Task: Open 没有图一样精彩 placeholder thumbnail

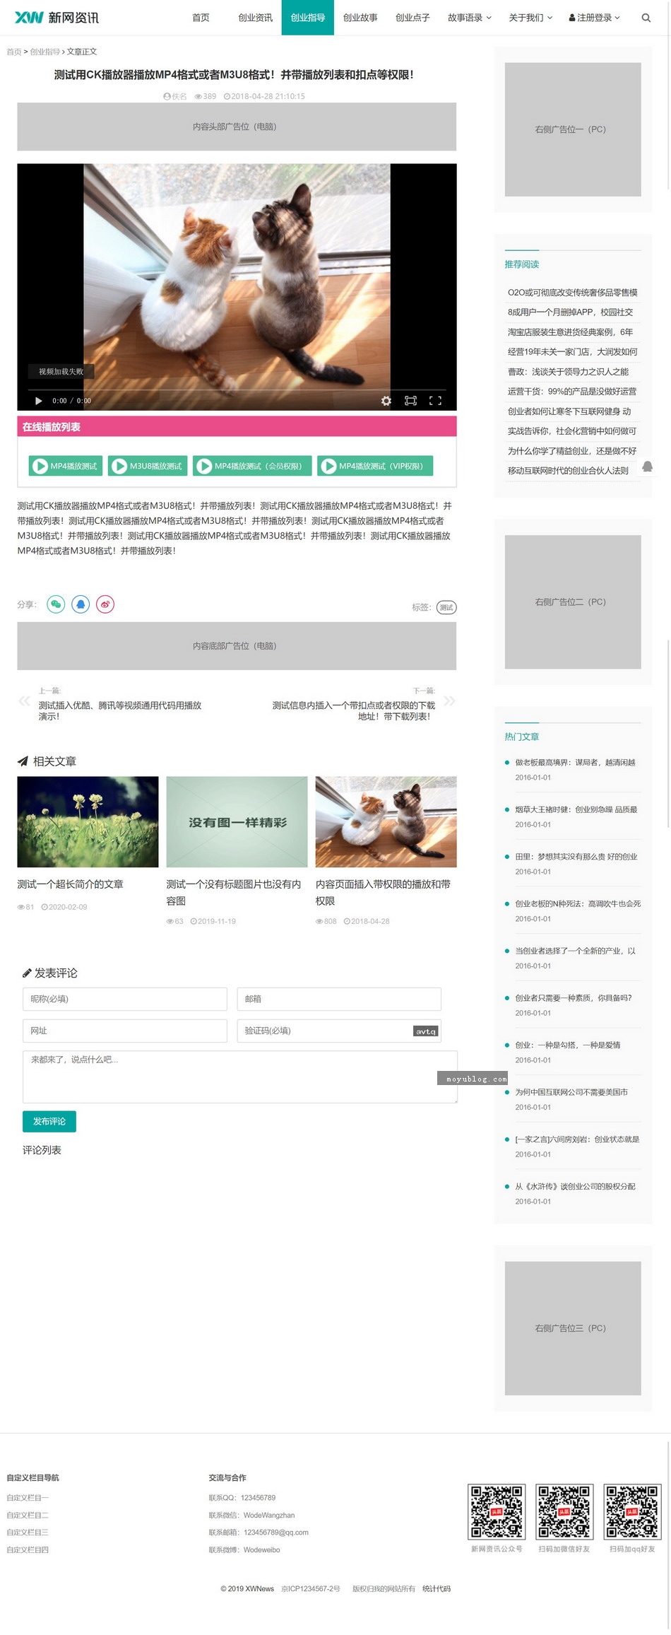Action: click(x=237, y=821)
